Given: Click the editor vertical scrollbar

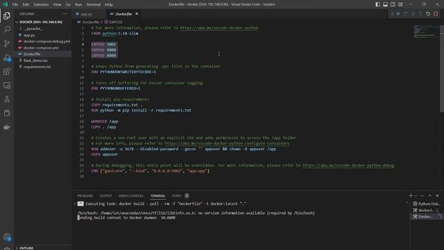Looking at the screenshot, I should tap(442, 68).
